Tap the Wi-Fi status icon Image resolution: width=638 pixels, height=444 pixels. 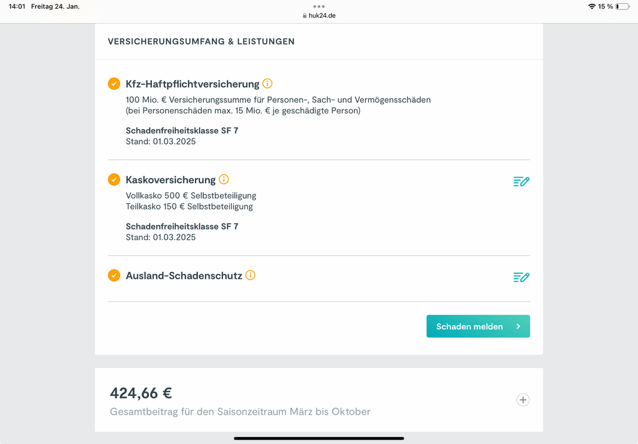click(x=592, y=6)
